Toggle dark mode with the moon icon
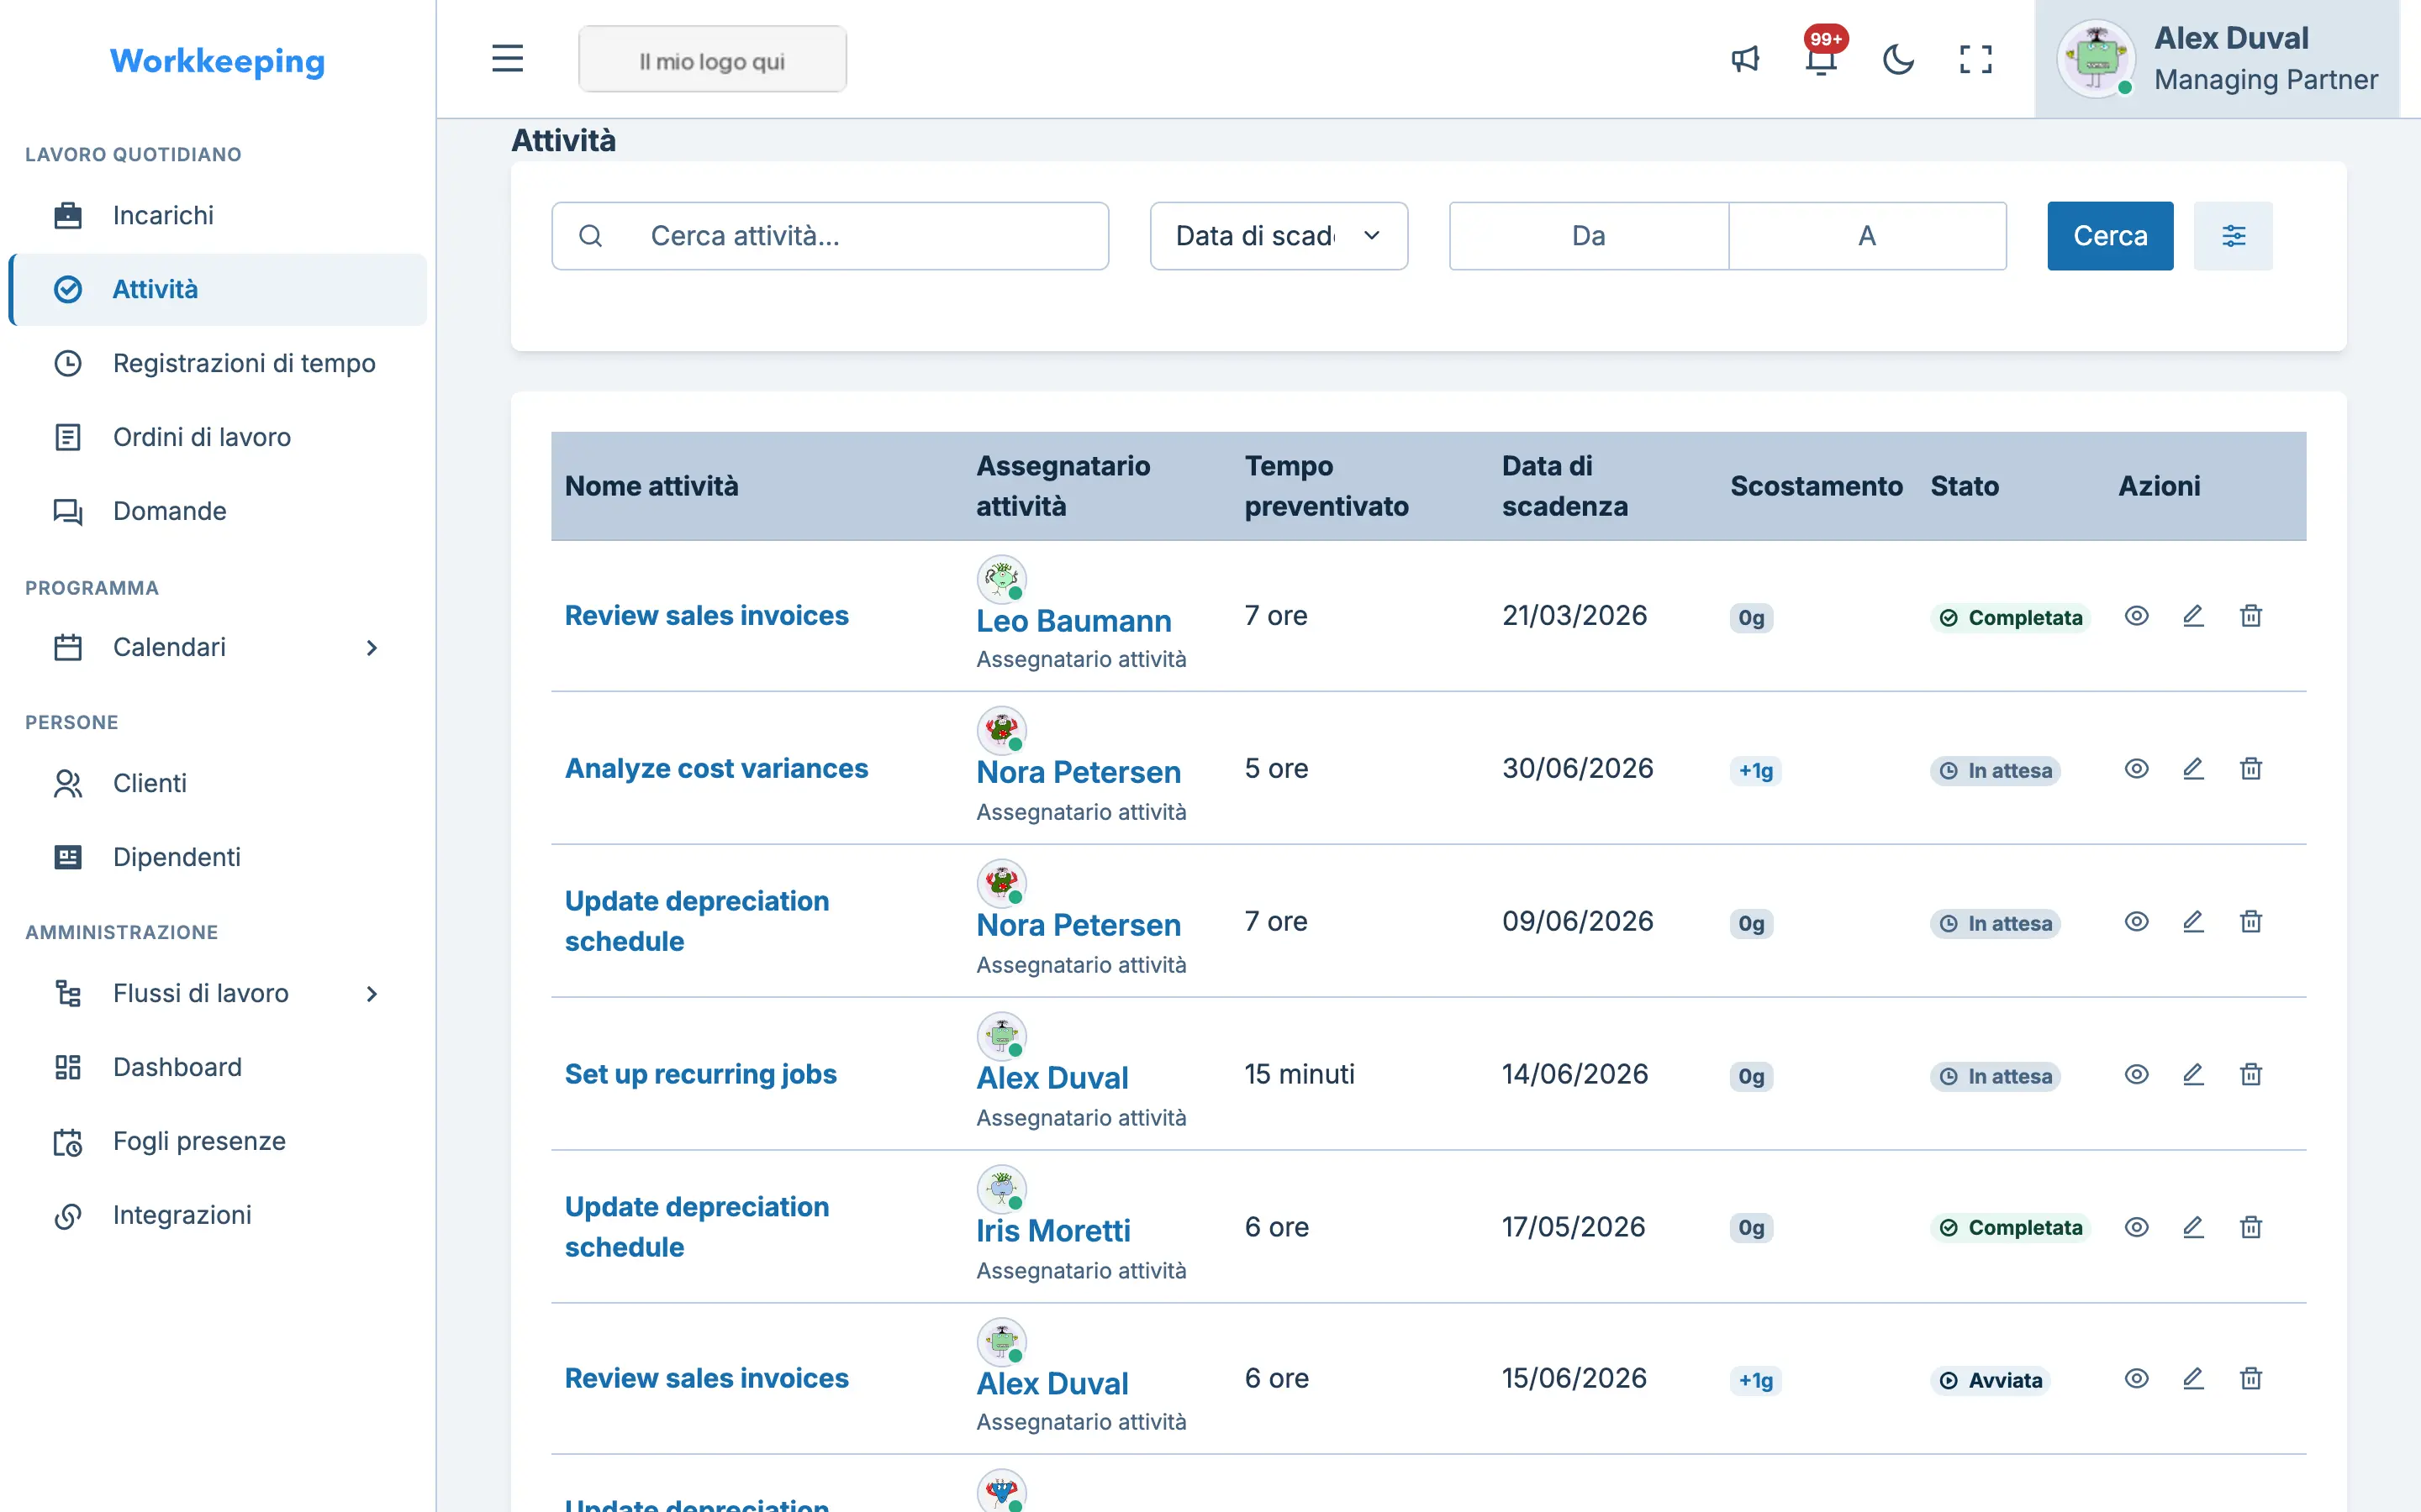 point(1898,59)
